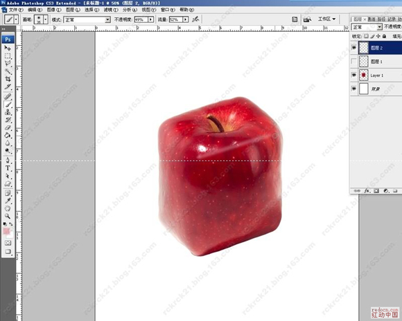This screenshot has width=402, height=321.
Task: Enable airbrush option in options bar
Action: pyautogui.click(x=195, y=19)
